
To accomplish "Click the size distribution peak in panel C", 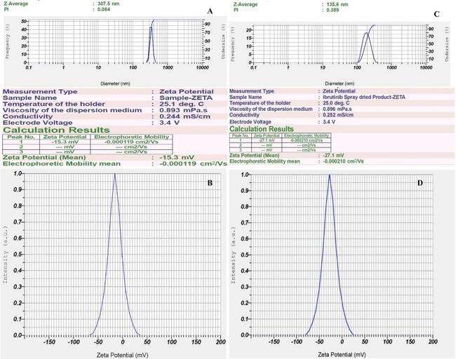I will (366, 33).
